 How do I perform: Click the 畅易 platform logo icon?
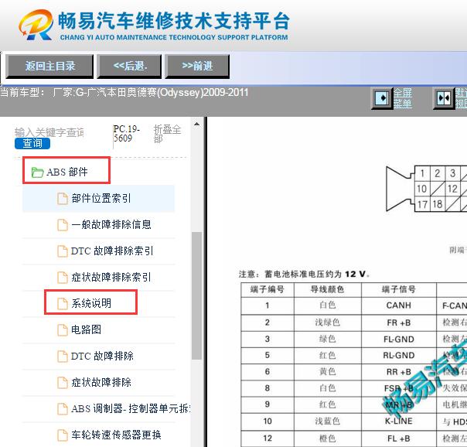[36, 25]
